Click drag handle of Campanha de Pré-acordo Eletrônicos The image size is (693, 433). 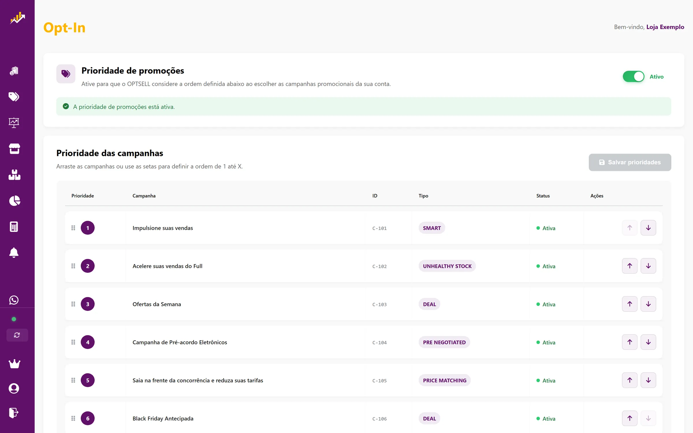[73, 342]
